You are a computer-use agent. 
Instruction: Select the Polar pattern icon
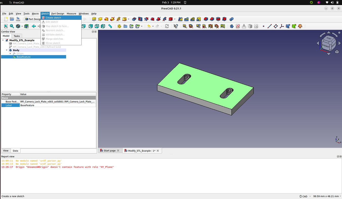tap(192, 19)
